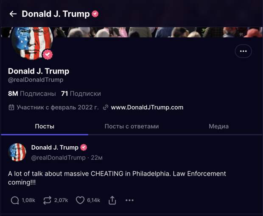Switch to the Посты tab
Viewport: 263px width, 216px height.
click(x=45, y=126)
